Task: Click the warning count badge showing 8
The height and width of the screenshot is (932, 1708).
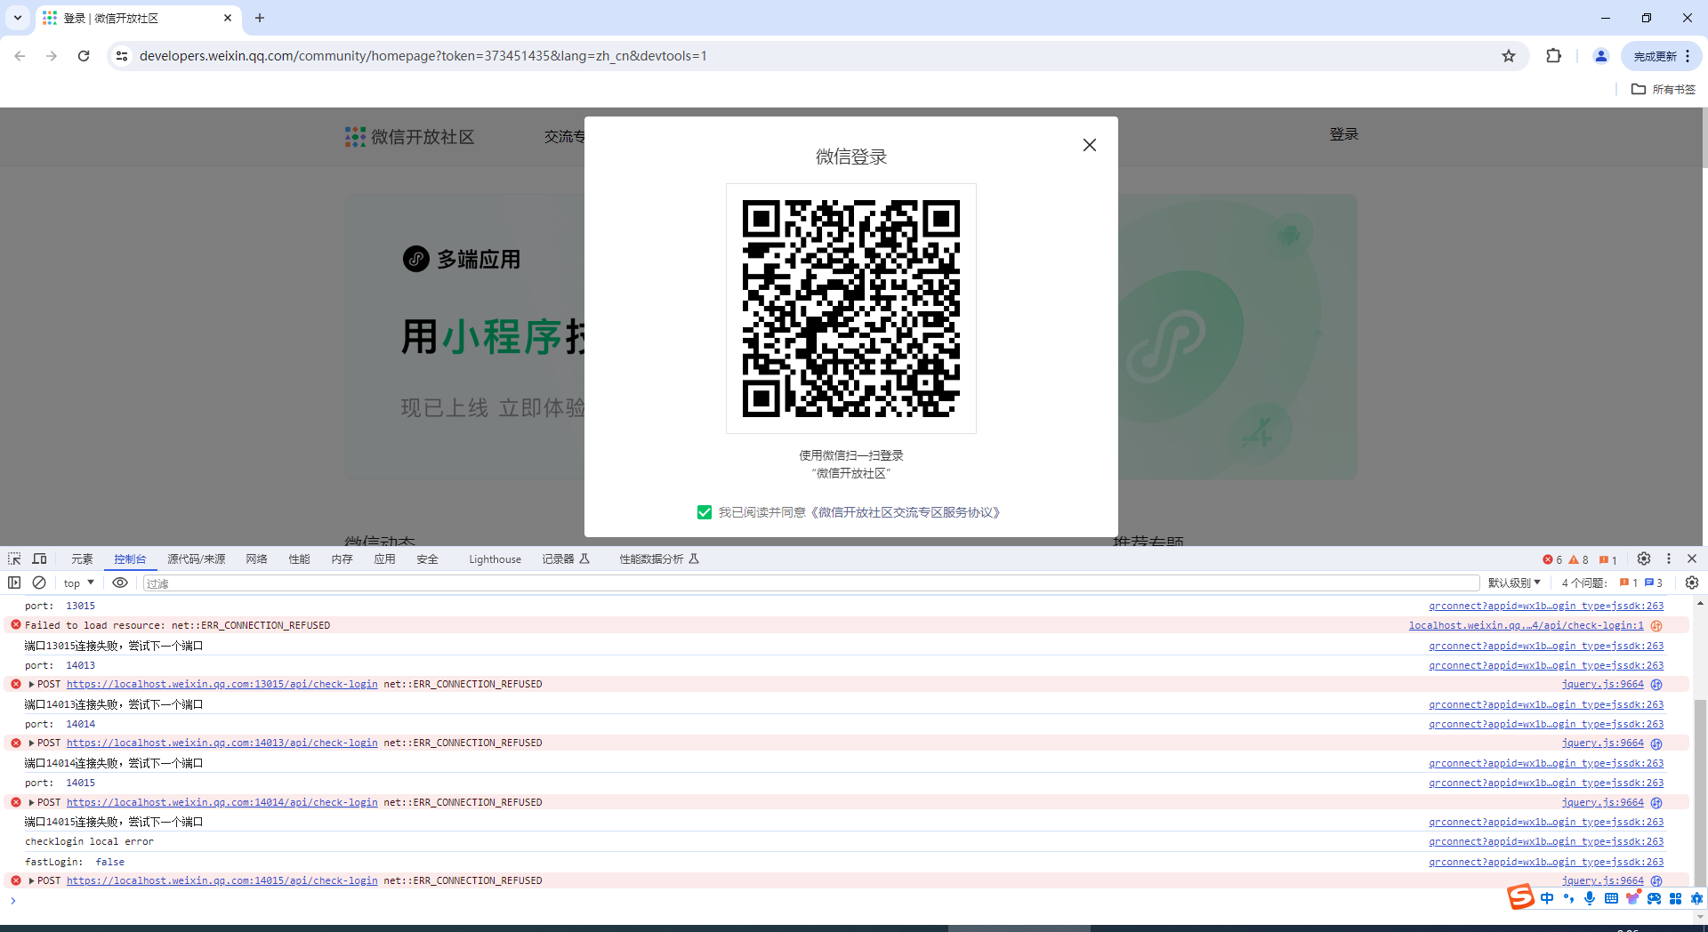Action: 1579,559
